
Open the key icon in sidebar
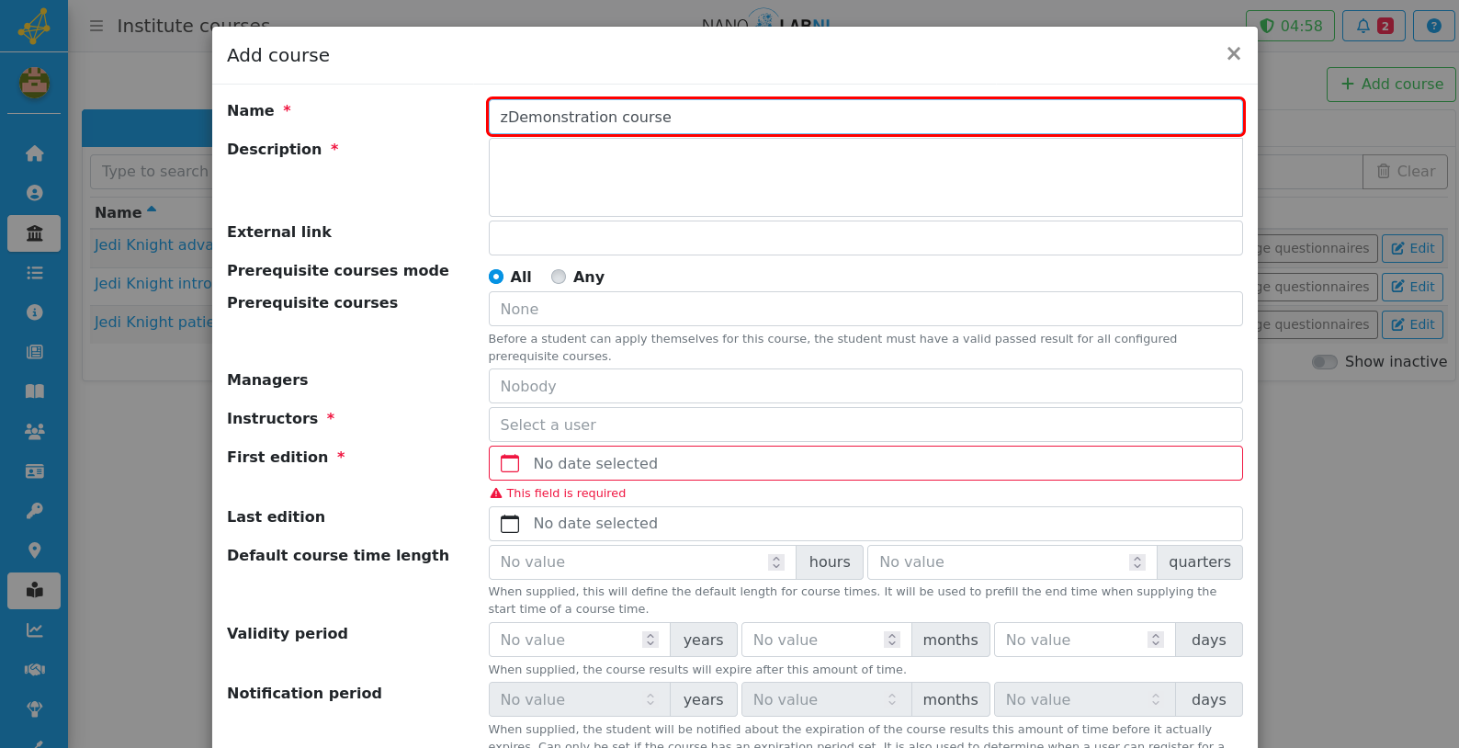[x=34, y=511]
